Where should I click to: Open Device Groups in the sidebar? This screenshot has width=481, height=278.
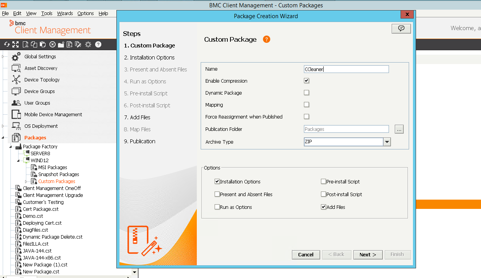39,91
